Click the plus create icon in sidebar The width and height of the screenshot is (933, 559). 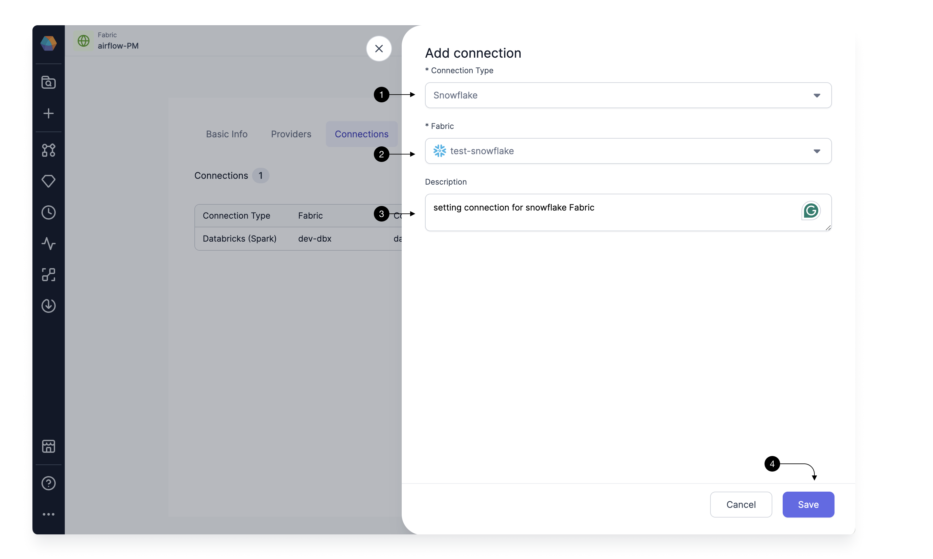point(48,113)
